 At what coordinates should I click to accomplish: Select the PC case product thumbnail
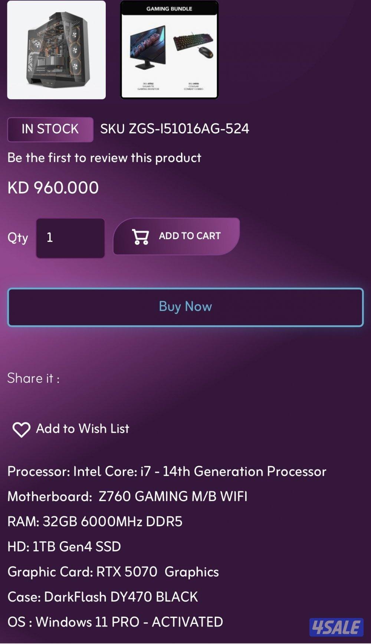[x=56, y=50]
